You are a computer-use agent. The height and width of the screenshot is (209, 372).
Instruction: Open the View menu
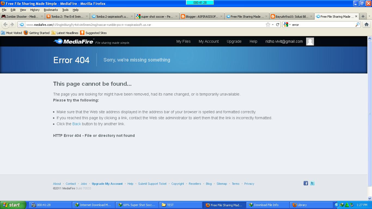[23, 10]
